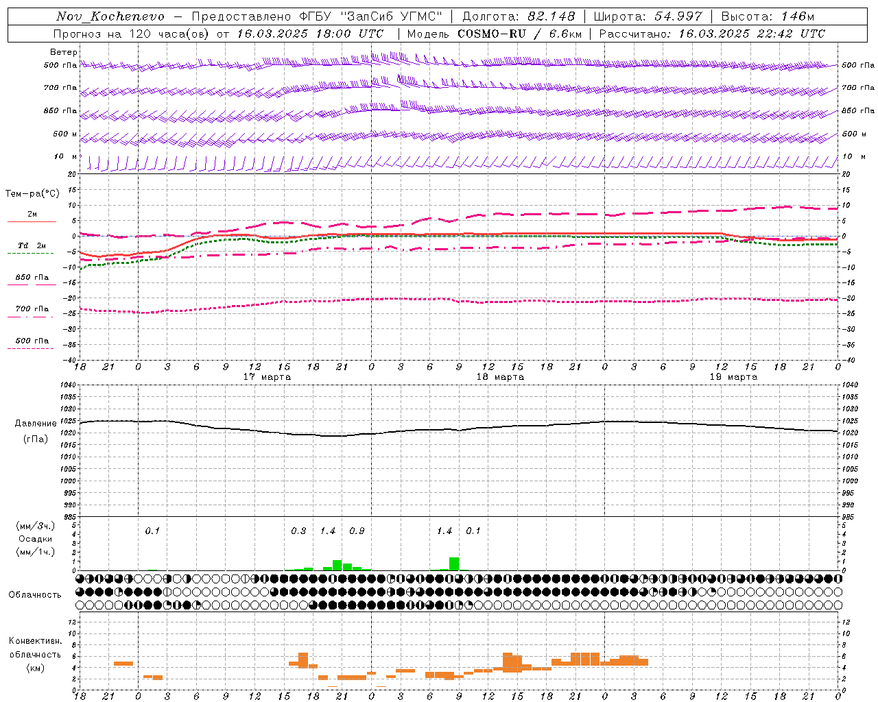
Task: Click the 17 марта date label
Action: click(x=267, y=377)
